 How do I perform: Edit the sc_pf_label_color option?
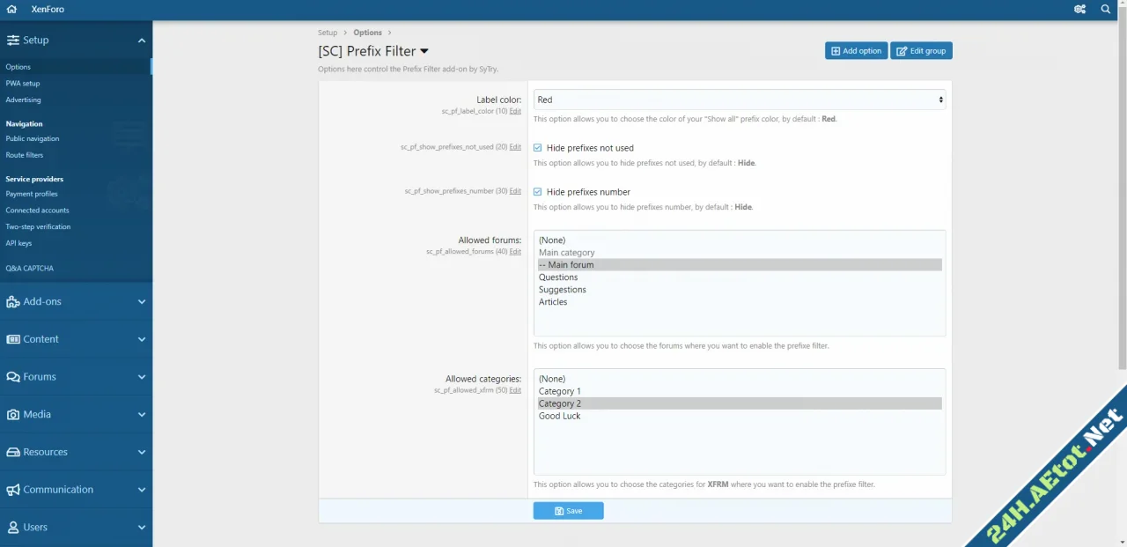tap(515, 111)
